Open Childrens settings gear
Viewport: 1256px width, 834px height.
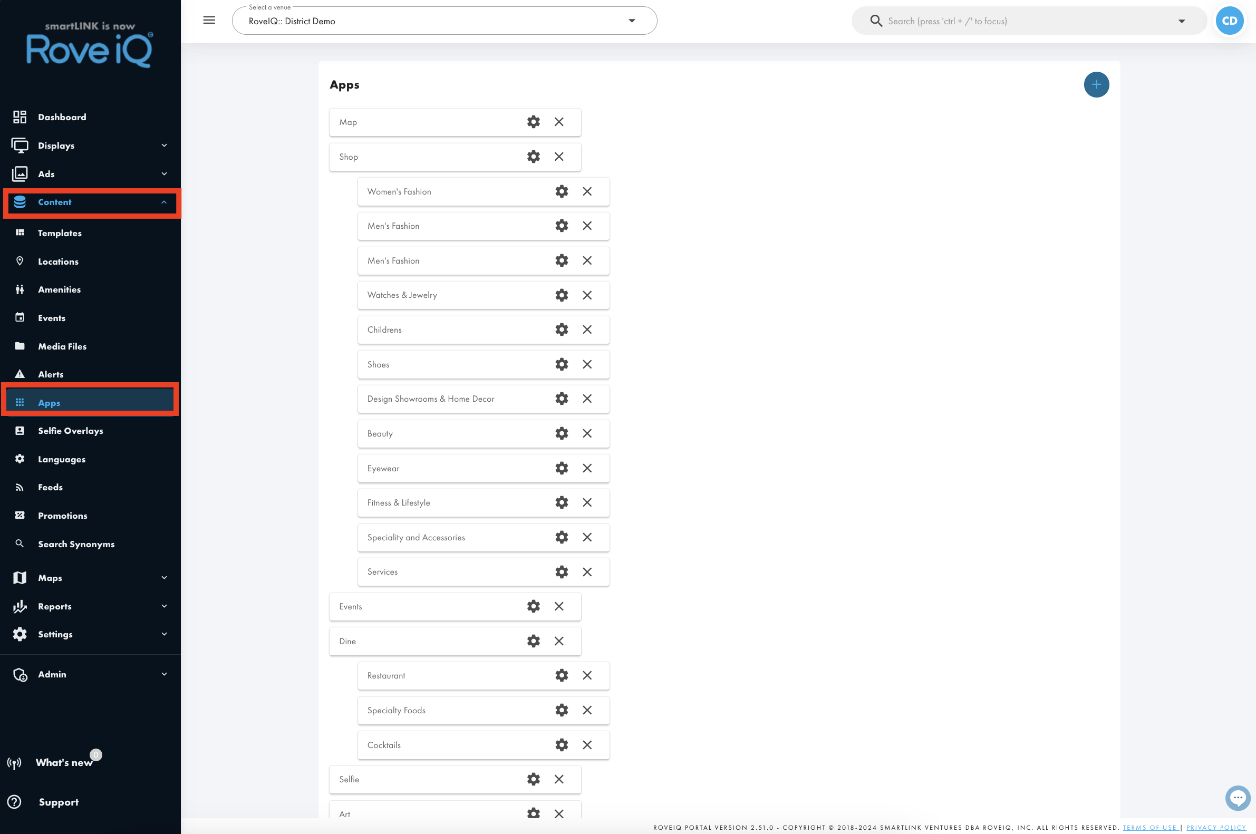click(x=561, y=330)
